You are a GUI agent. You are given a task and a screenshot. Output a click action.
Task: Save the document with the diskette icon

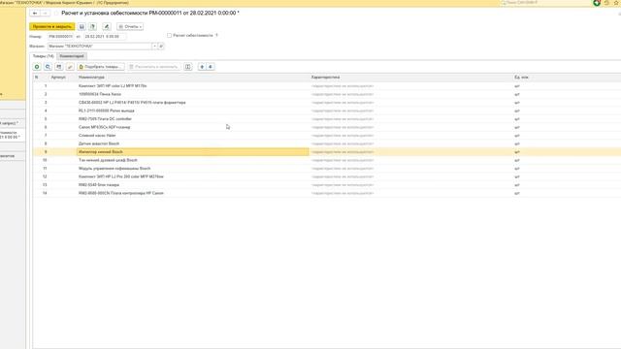pos(82,26)
